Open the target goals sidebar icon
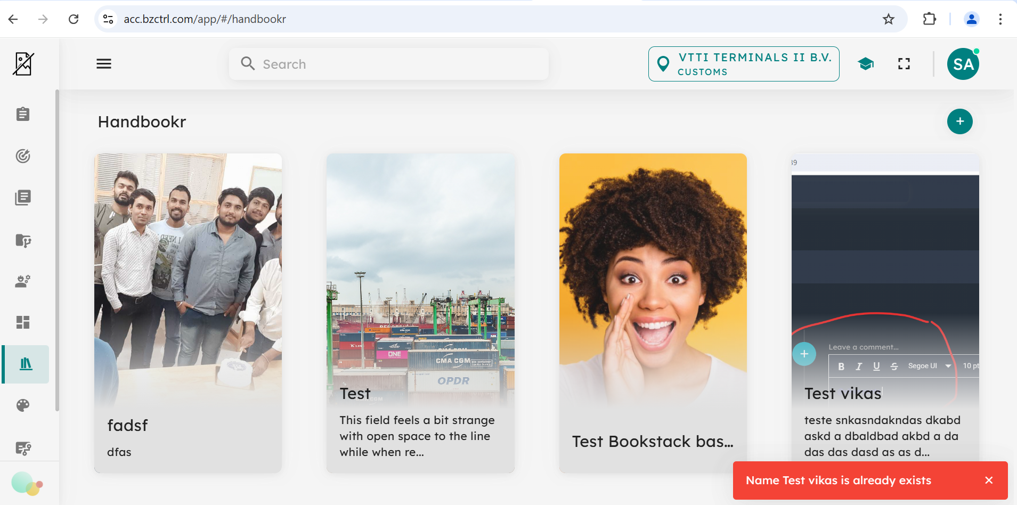This screenshot has height=505, width=1017. click(23, 156)
